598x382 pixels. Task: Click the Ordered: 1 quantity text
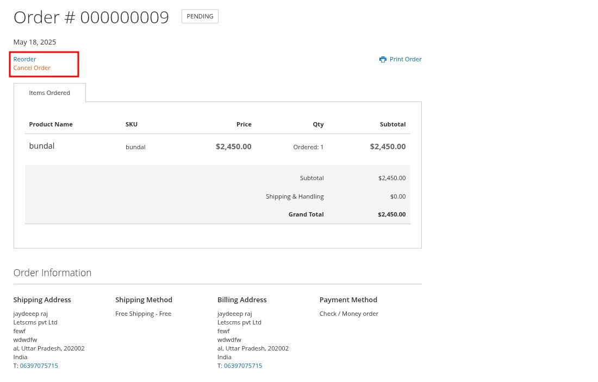308,147
